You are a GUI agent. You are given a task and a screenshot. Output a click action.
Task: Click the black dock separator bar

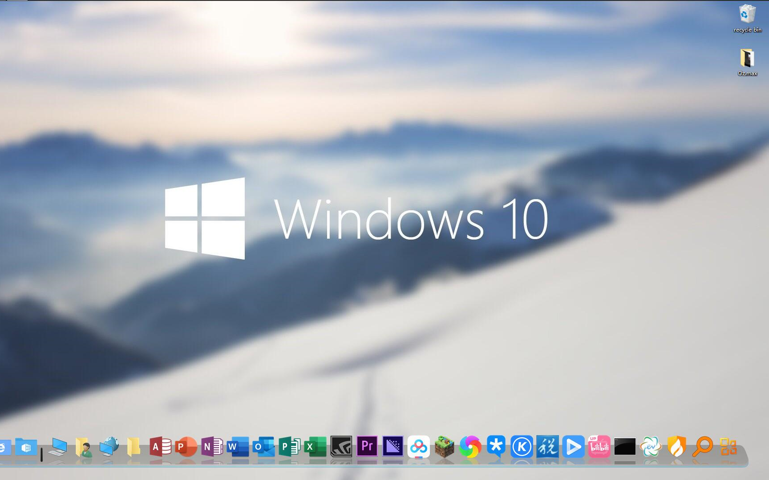(41, 455)
